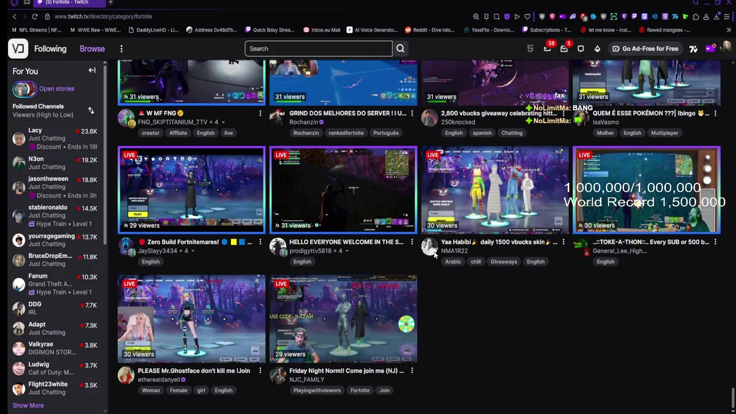The width and height of the screenshot is (736, 414).
Task: Click the Rochanzin channel name link
Action: pyautogui.click(x=304, y=122)
